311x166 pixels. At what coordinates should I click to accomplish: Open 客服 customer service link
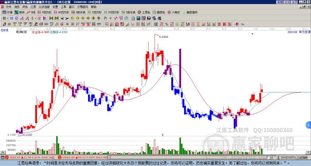coord(280,2)
